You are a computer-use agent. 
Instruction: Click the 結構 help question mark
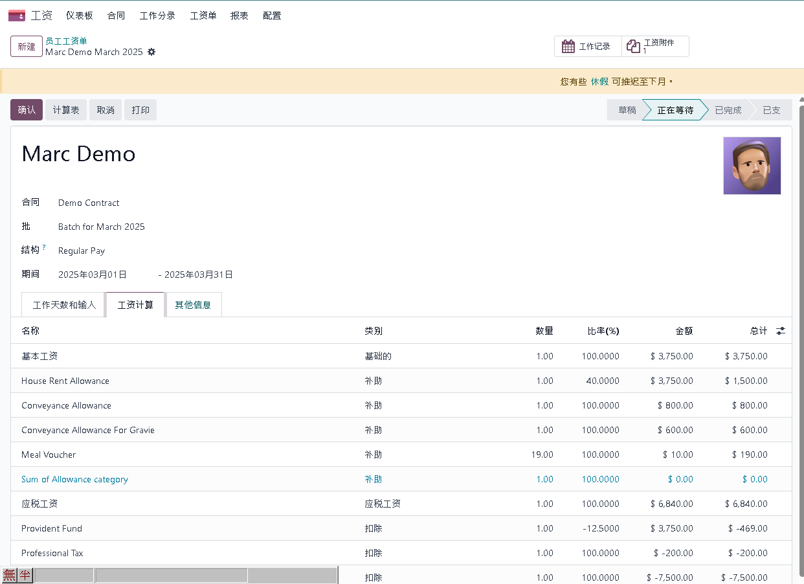(x=44, y=247)
